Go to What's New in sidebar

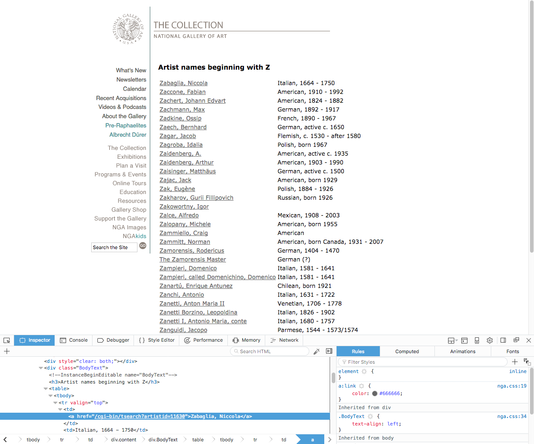pyautogui.click(x=131, y=70)
